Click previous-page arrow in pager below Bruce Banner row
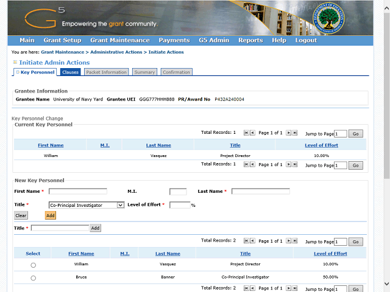The height and width of the screenshot is (292, 390). (252, 288)
